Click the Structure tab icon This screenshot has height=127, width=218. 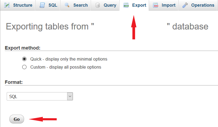click(7, 5)
